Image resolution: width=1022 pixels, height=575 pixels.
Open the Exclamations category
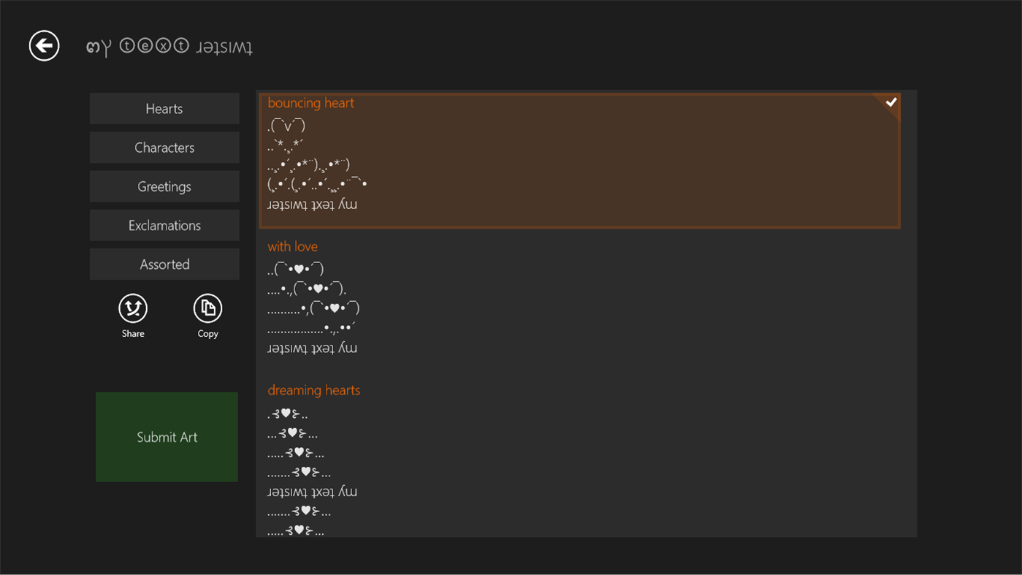pos(164,225)
